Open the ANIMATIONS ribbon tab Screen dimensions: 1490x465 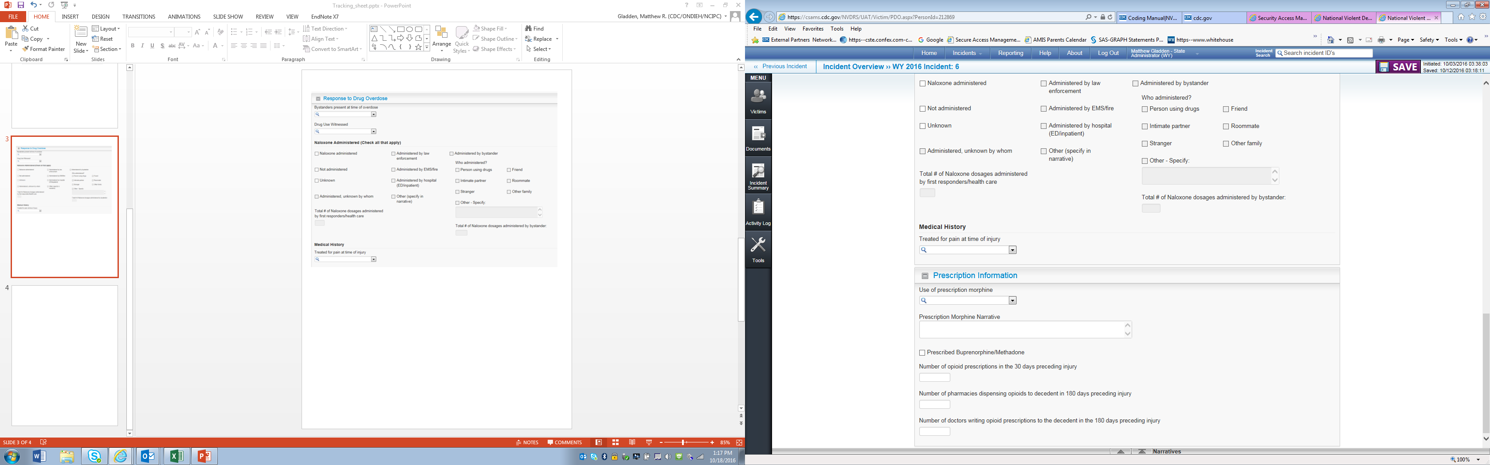click(x=184, y=17)
